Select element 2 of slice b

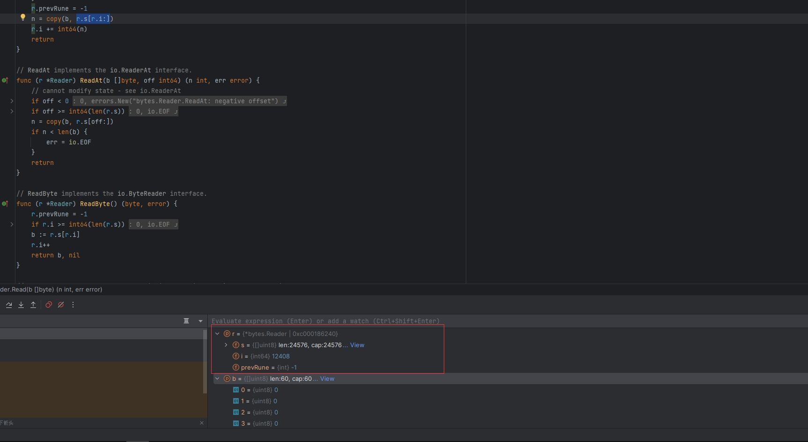510,412
